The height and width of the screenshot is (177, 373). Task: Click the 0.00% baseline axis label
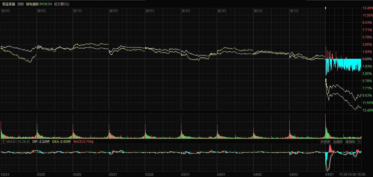367,59
